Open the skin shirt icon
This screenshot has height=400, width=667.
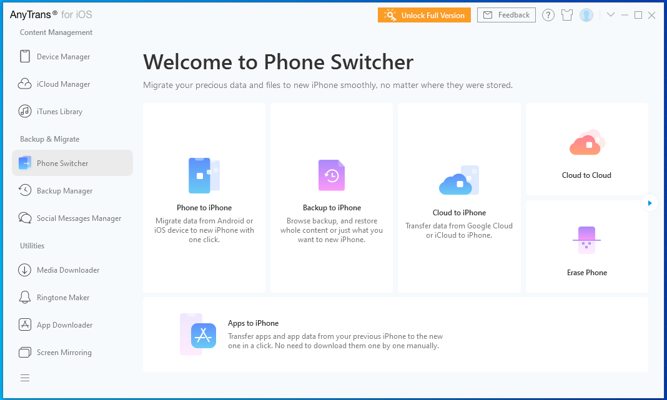[x=566, y=16]
